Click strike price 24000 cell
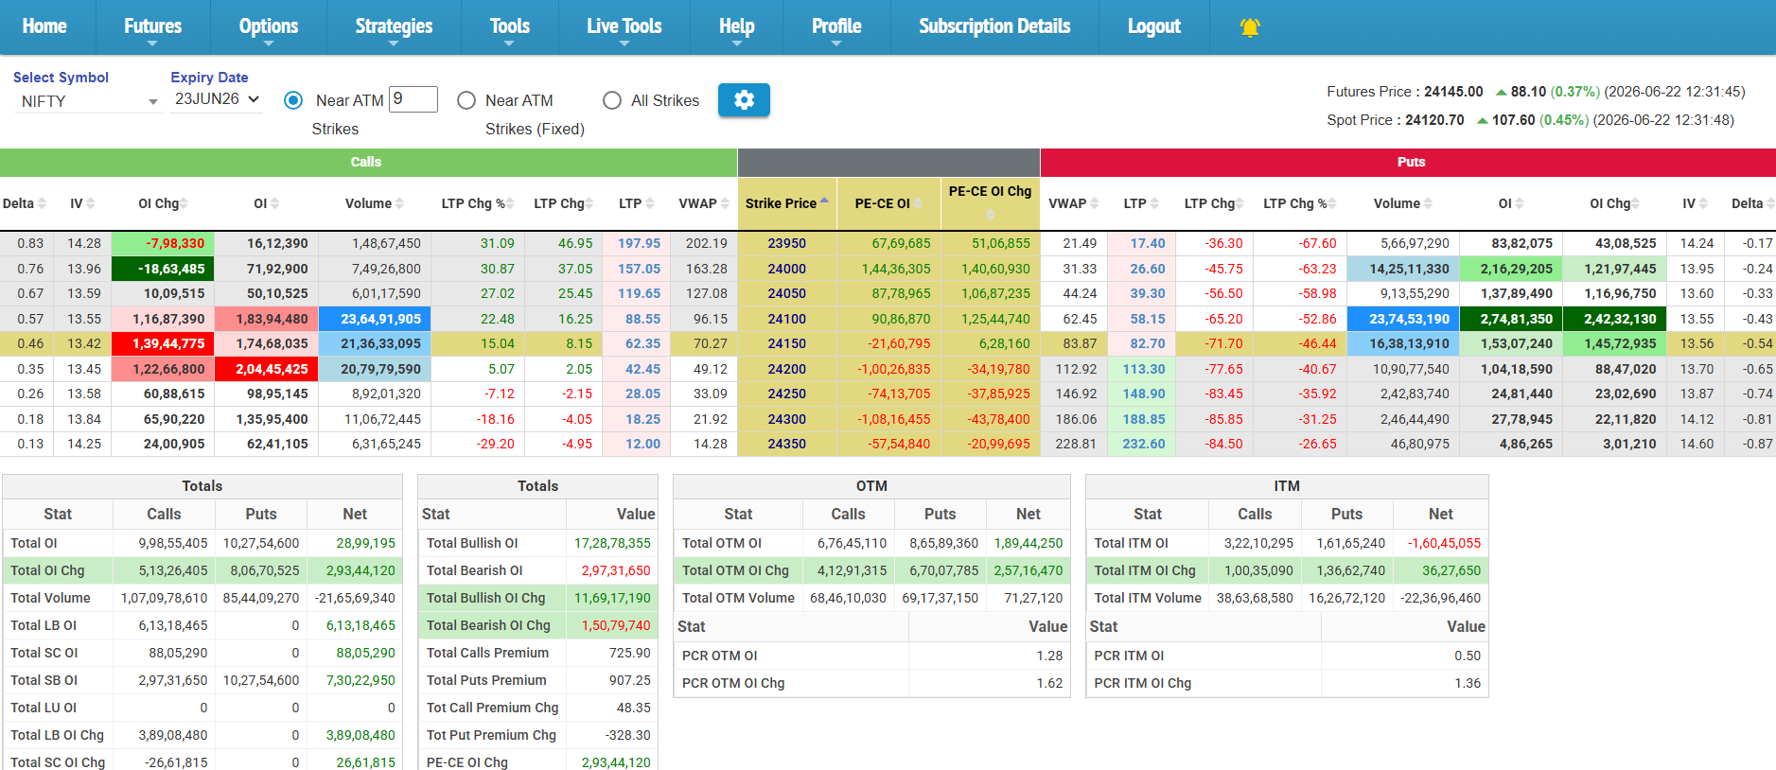This screenshot has height=770, width=1776. 787,269
